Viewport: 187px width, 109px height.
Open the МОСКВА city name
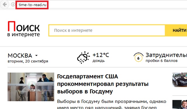20,56
